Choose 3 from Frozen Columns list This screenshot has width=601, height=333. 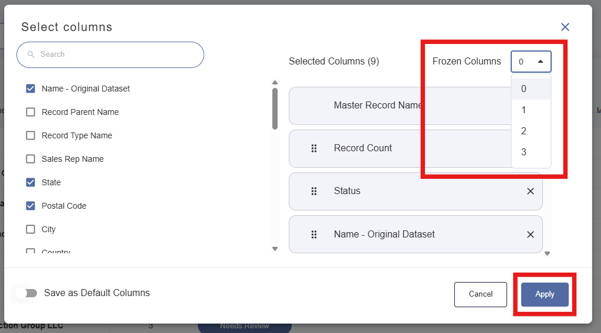point(531,152)
